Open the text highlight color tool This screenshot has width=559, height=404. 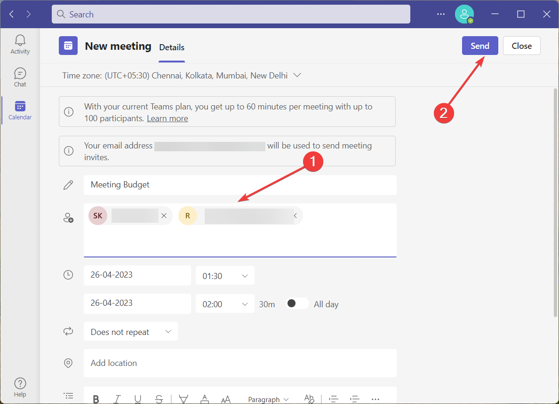click(183, 399)
